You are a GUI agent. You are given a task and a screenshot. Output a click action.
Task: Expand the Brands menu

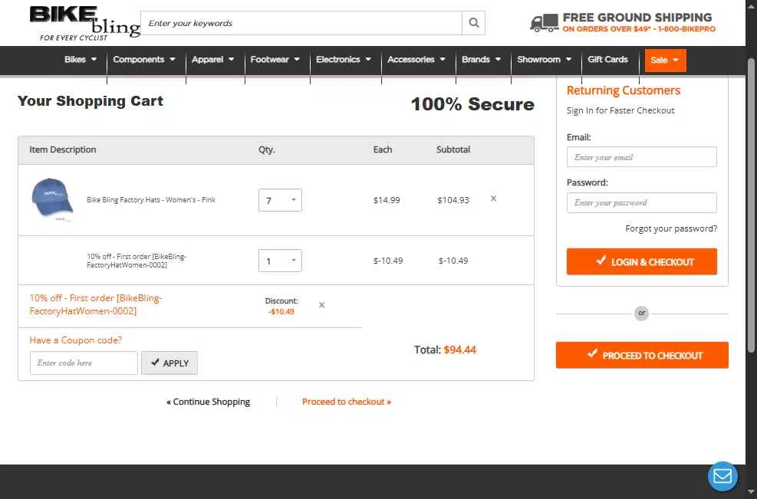point(482,59)
